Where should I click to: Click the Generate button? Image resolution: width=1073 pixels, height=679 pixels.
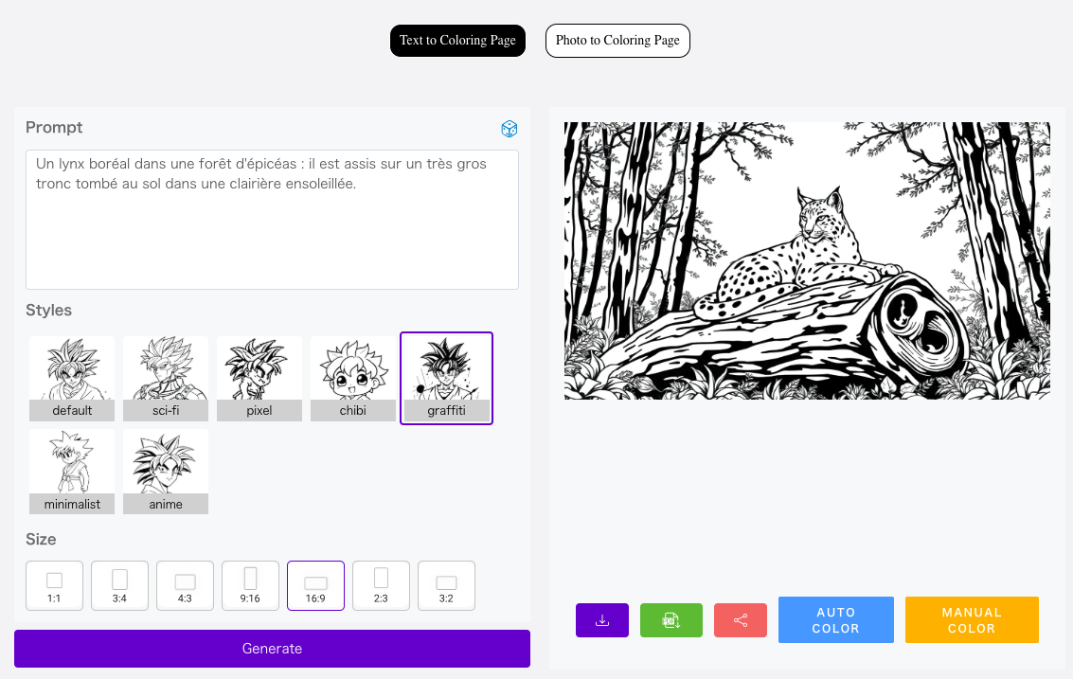pyautogui.click(x=273, y=648)
